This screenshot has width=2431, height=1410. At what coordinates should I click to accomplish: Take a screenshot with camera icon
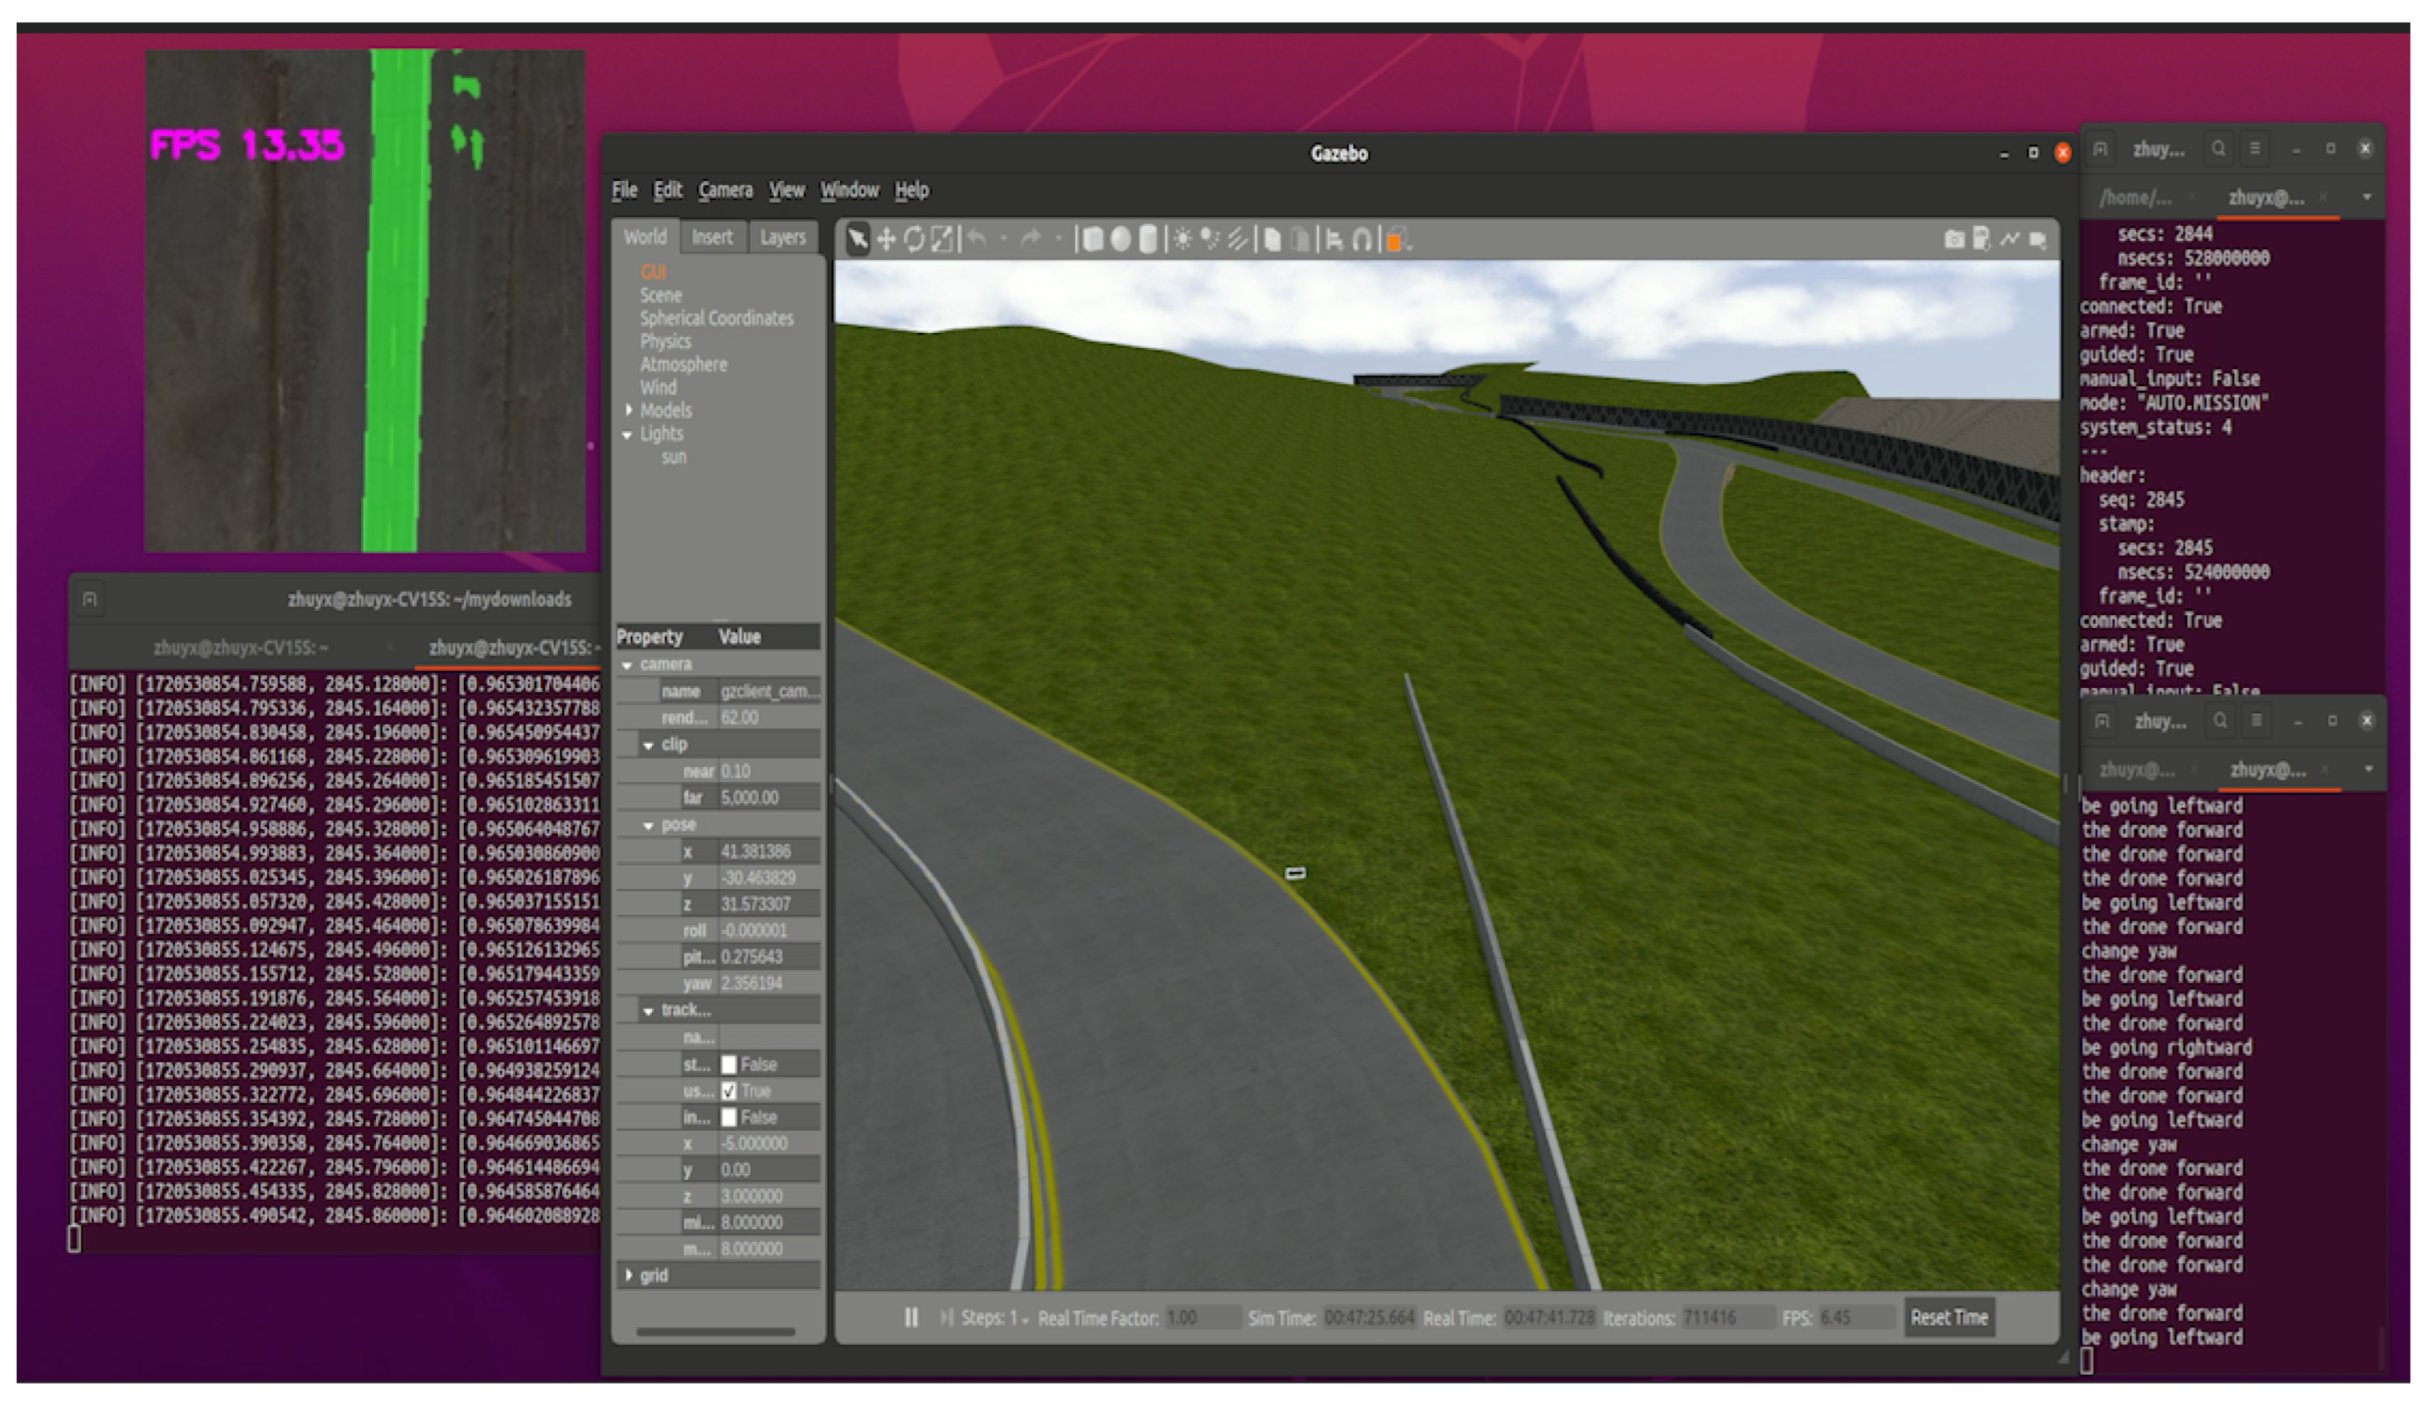1953,240
